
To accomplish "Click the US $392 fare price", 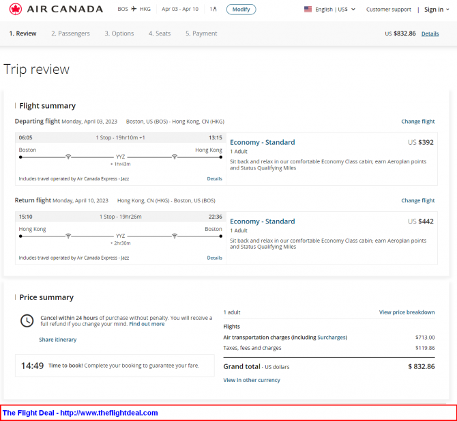I will (421, 142).
